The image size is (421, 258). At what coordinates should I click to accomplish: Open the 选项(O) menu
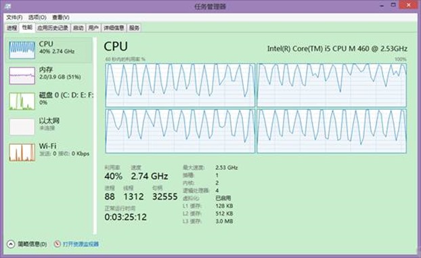coord(37,18)
